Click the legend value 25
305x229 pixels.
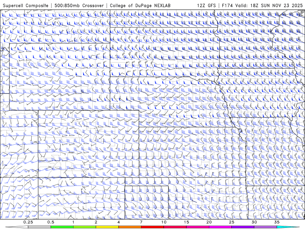[231, 222]
